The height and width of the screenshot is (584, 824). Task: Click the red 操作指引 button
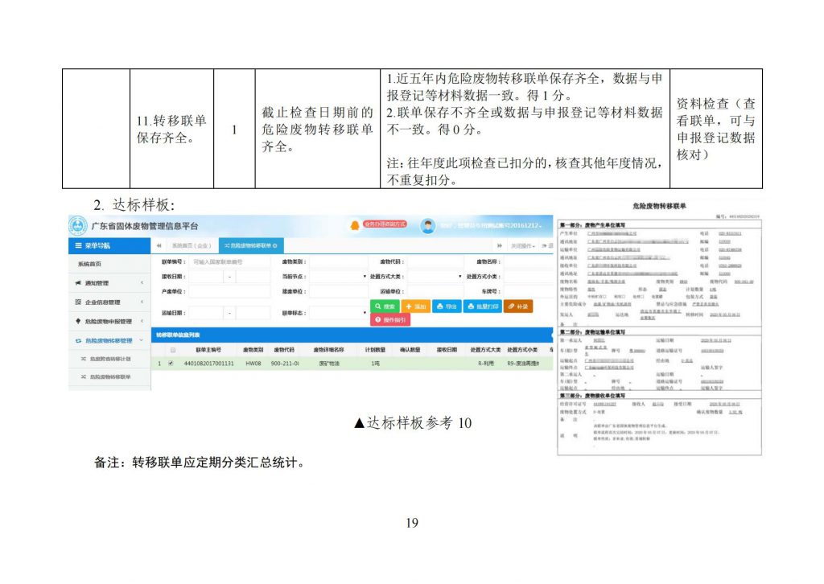(x=390, y=320)
